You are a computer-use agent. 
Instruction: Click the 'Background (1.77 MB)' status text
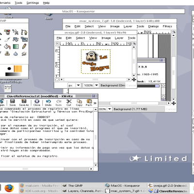pyautogui.click(x=130, y=109)
